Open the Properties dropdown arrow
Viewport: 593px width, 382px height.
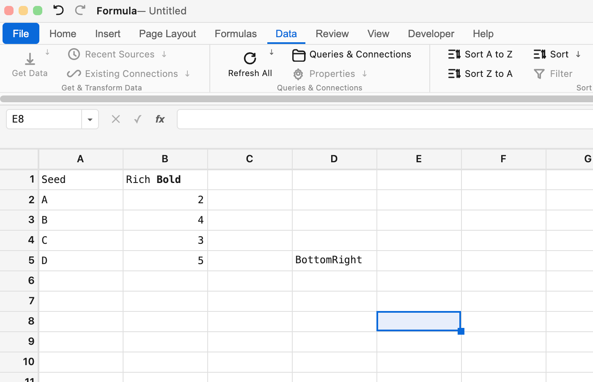(364, 74)
